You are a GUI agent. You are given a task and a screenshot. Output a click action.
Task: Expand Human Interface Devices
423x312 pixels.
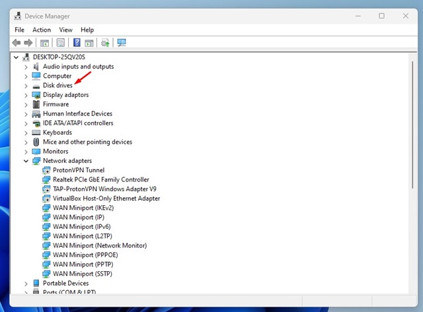coord(26,114)
